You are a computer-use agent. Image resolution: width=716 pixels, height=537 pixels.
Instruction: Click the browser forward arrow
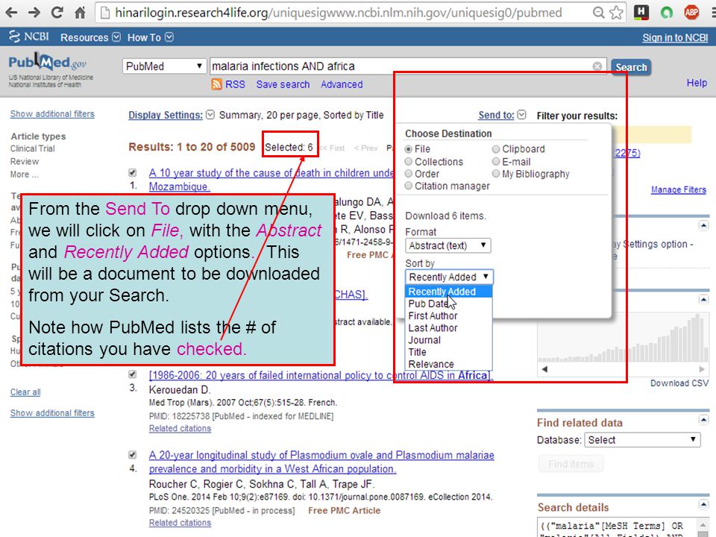(34, 13)
